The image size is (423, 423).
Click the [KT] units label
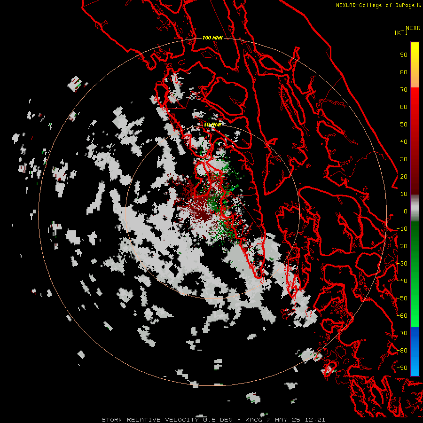tap(401, 32)
